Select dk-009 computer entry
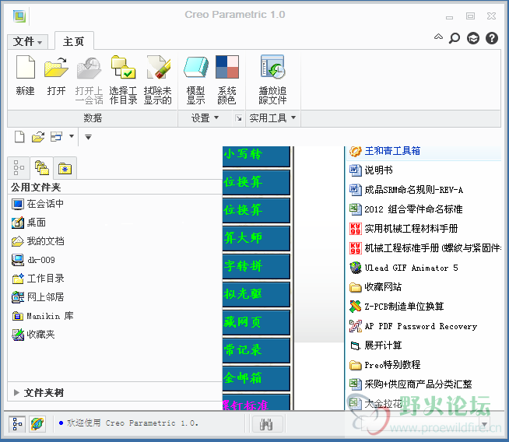The image size is (509, 442). click(33, 260)
